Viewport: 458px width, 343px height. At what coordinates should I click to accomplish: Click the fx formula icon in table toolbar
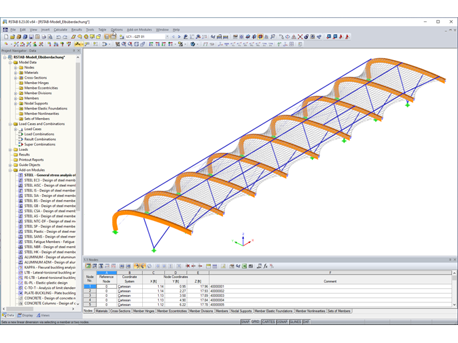[266, 266]
